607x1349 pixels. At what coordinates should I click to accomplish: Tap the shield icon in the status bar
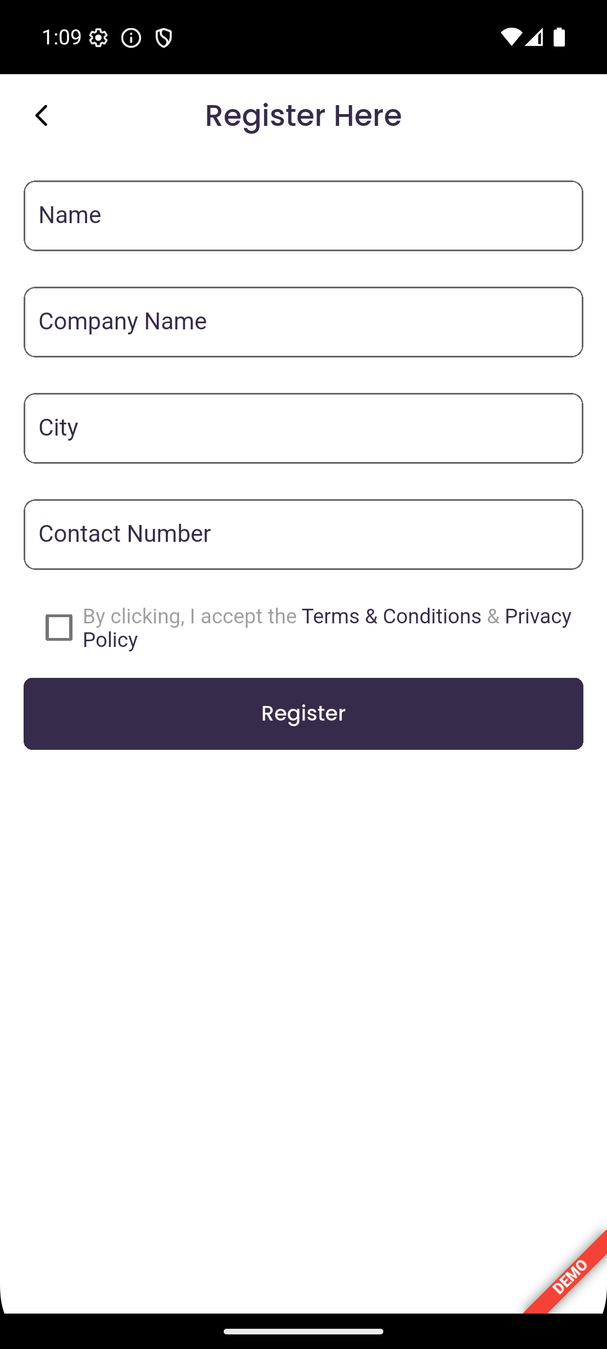(x=164, y=38)
